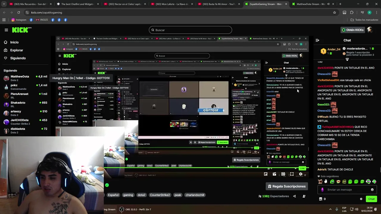The image size is (381, 214).
Task: Open Shakadoto followed channel
Action: tap(25, 104)
